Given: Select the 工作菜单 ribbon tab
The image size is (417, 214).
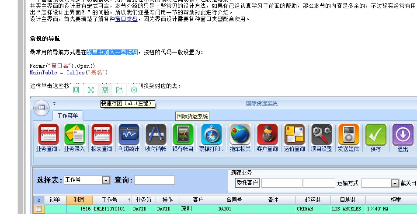Looking at the screenshot, I should point(68,116).
